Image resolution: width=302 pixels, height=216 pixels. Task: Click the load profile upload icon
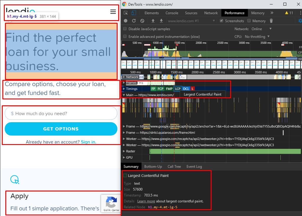click(x=153, y=21)
